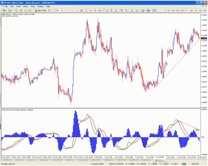Switch to the EURJPY,M15 chart tab
The width and height of the screenshot is (208, 166).
pos(58,160)
